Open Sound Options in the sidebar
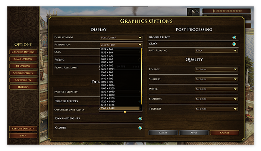 (23, 73)
